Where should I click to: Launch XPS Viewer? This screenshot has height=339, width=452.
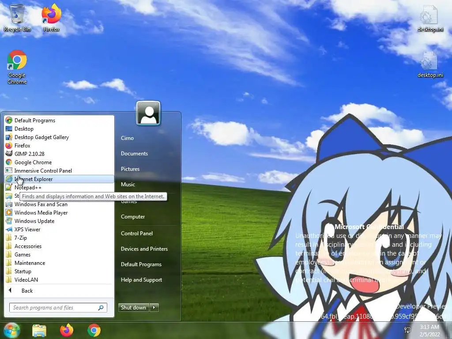pos(60,229)
